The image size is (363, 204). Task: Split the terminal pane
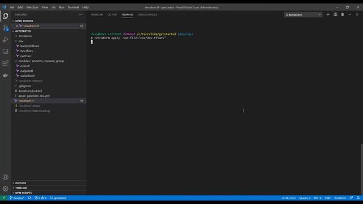(x=335, y=15)
